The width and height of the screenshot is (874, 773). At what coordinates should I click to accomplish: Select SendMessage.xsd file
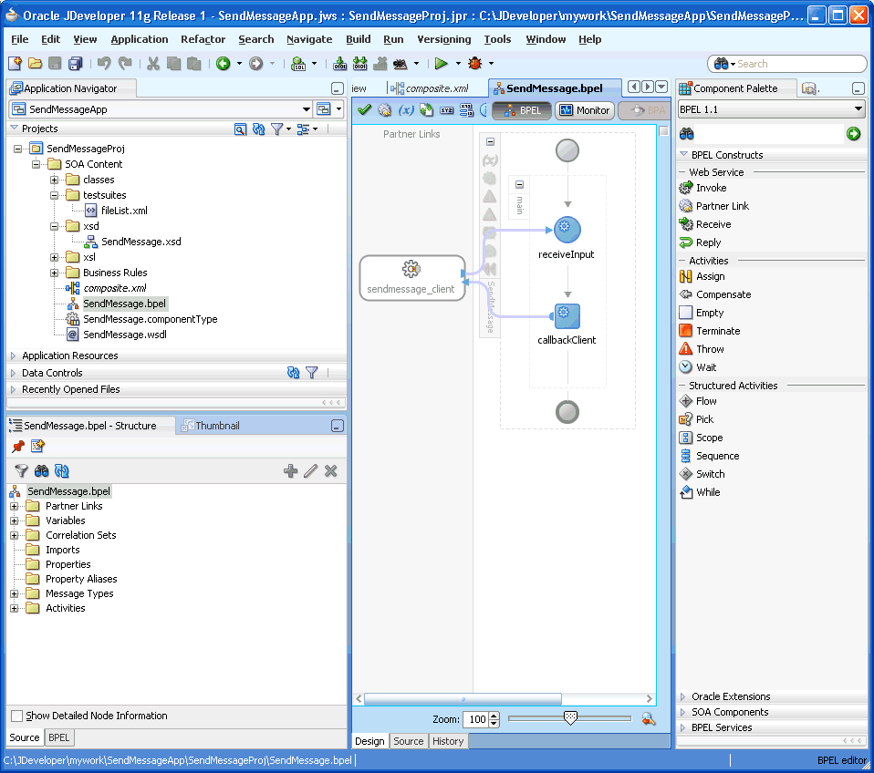tap(141, 242)
